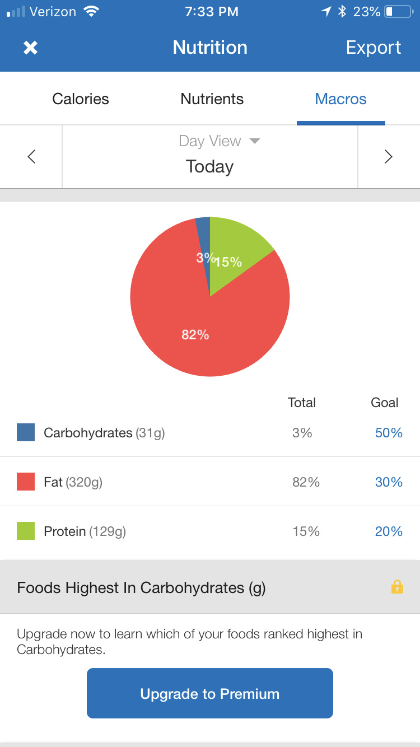This screenshot has width=420, height=747.
Task: Tap the Export button
Action: pos(374,48)
